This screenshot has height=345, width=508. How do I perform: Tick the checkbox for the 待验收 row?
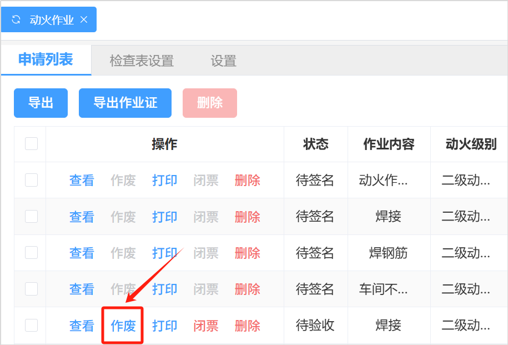click(x=31, y=326)
